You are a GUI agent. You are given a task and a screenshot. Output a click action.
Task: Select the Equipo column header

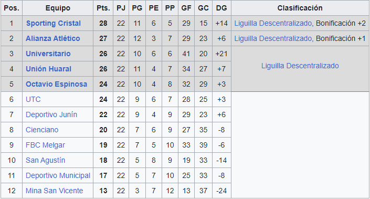(58, 8)
